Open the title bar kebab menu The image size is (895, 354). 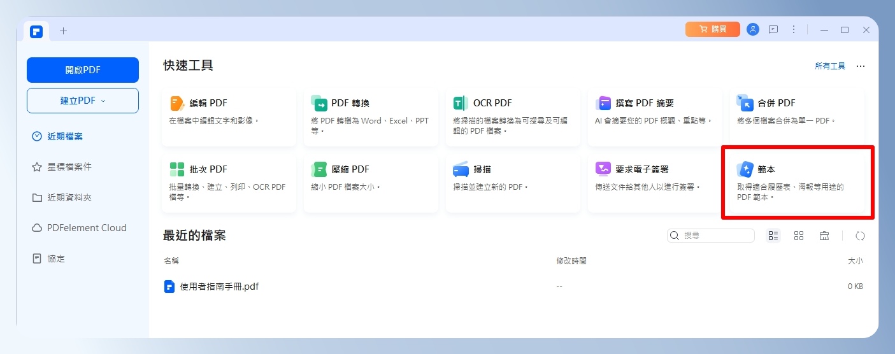(x=794, y=30)
